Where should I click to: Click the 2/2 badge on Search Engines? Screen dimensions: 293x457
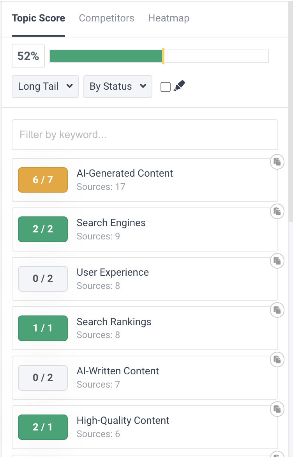click(42, 229)
